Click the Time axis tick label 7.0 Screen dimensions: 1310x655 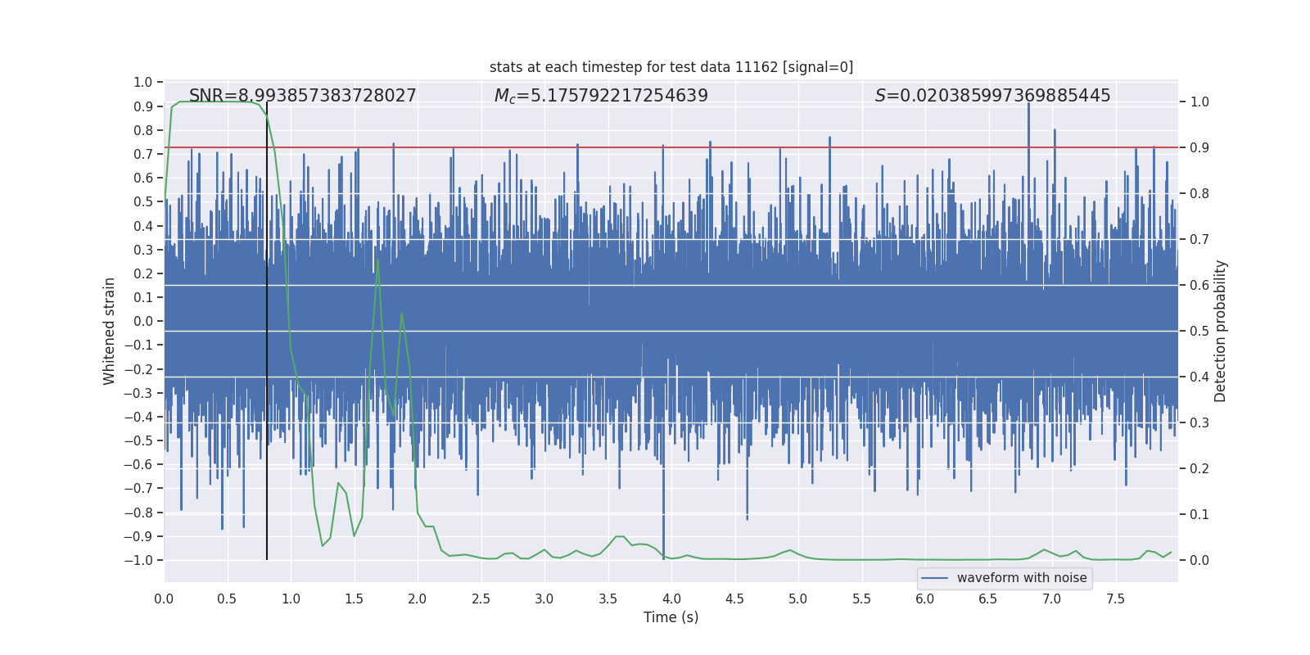pyautogui.click(x=1052, y=599)
